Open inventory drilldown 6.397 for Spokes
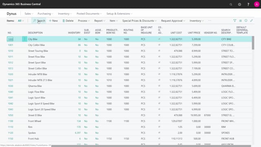This screenshot has height=147, width=261. (x=78, y=133)
